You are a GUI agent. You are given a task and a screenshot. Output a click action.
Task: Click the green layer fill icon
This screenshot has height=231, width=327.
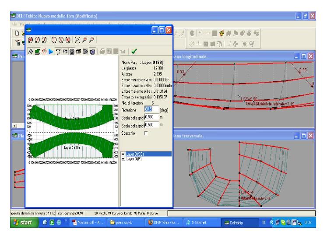point(37,52)
